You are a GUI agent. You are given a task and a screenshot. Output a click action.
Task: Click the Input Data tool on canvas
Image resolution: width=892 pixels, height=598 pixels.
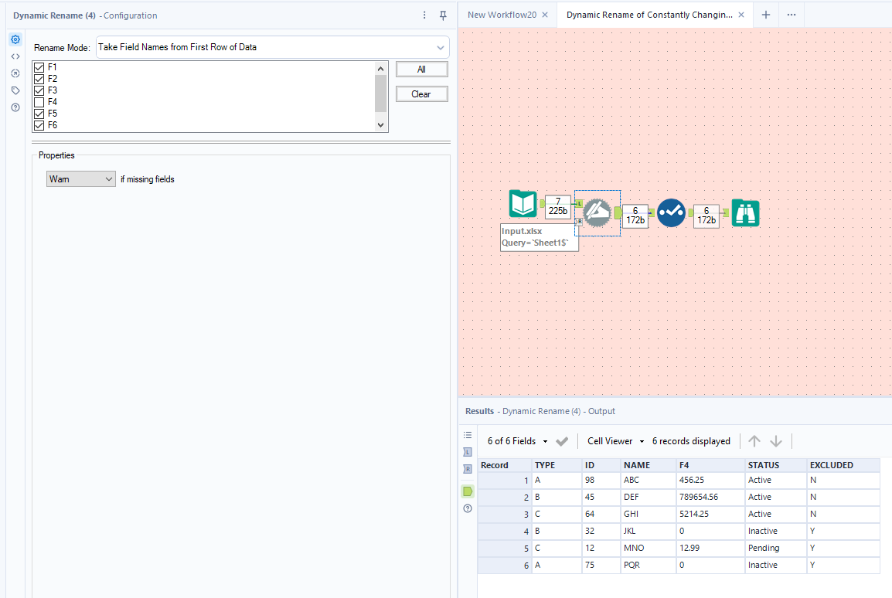click(523, 205)
